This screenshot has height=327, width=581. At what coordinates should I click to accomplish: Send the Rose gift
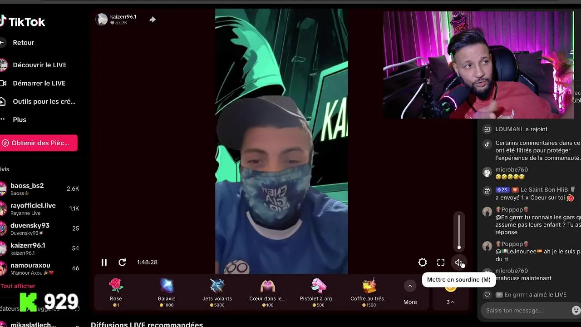[x=116, y=292]
